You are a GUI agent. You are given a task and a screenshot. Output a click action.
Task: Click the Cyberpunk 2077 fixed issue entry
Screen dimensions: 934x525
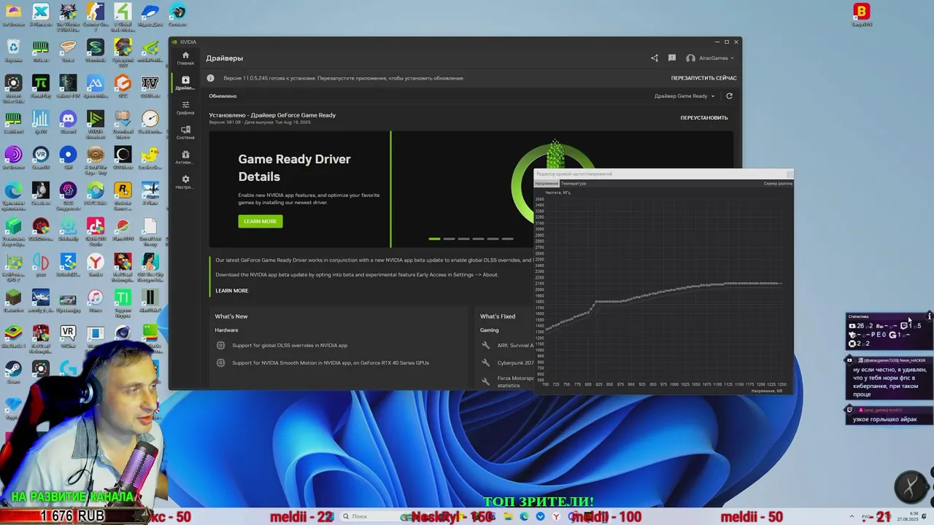click(x=515, y=363)
